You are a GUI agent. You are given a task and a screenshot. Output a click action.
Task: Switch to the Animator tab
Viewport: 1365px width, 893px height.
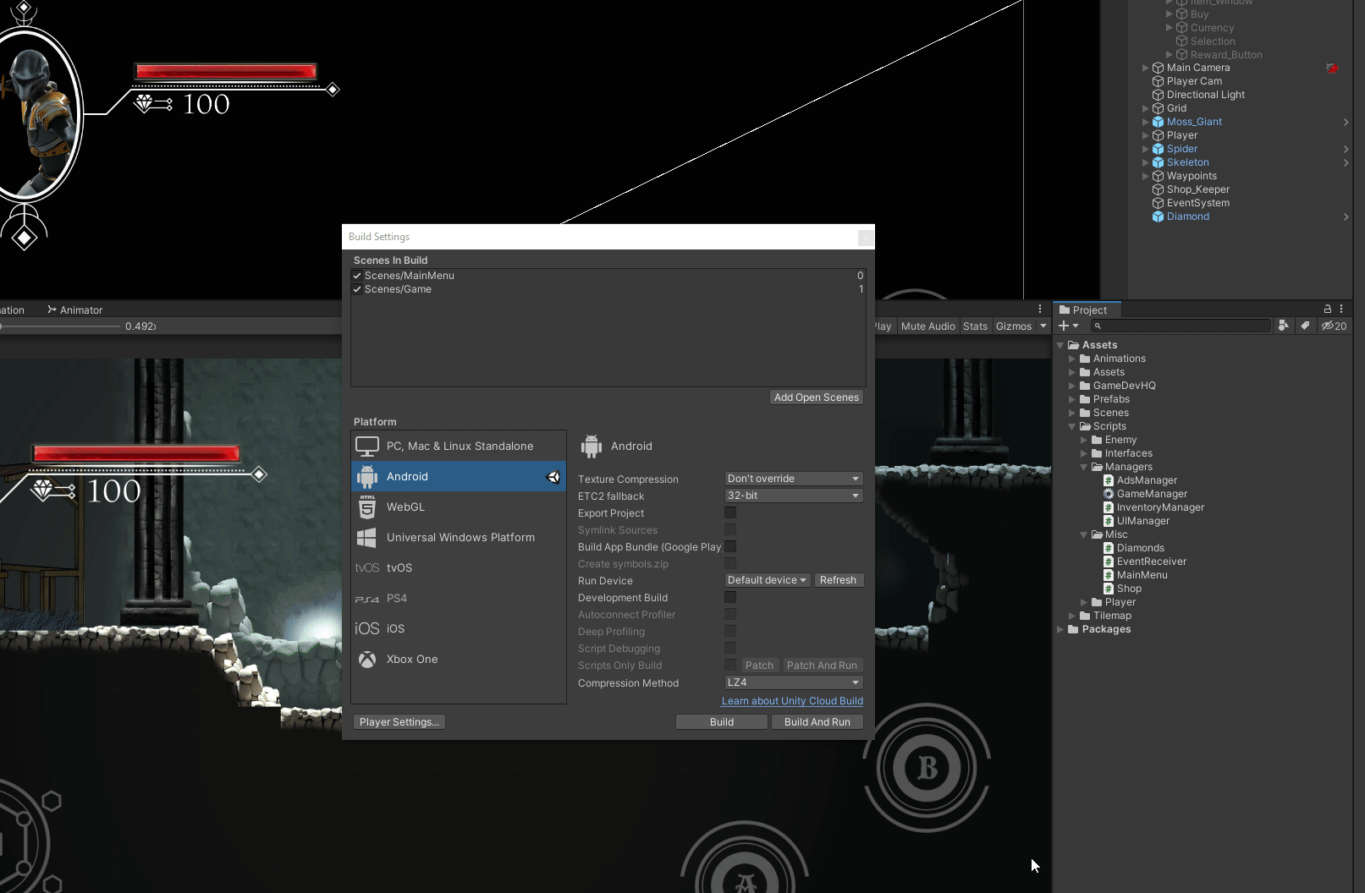pos(74,310)
